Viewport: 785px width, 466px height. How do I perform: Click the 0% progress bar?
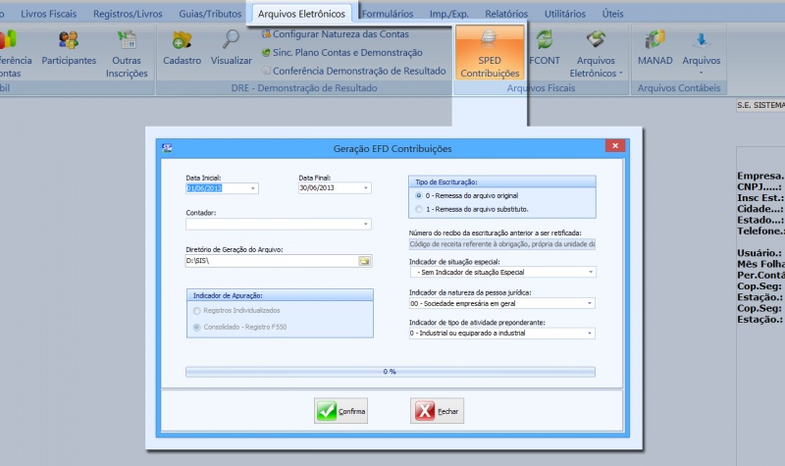(x=390, y=372)
